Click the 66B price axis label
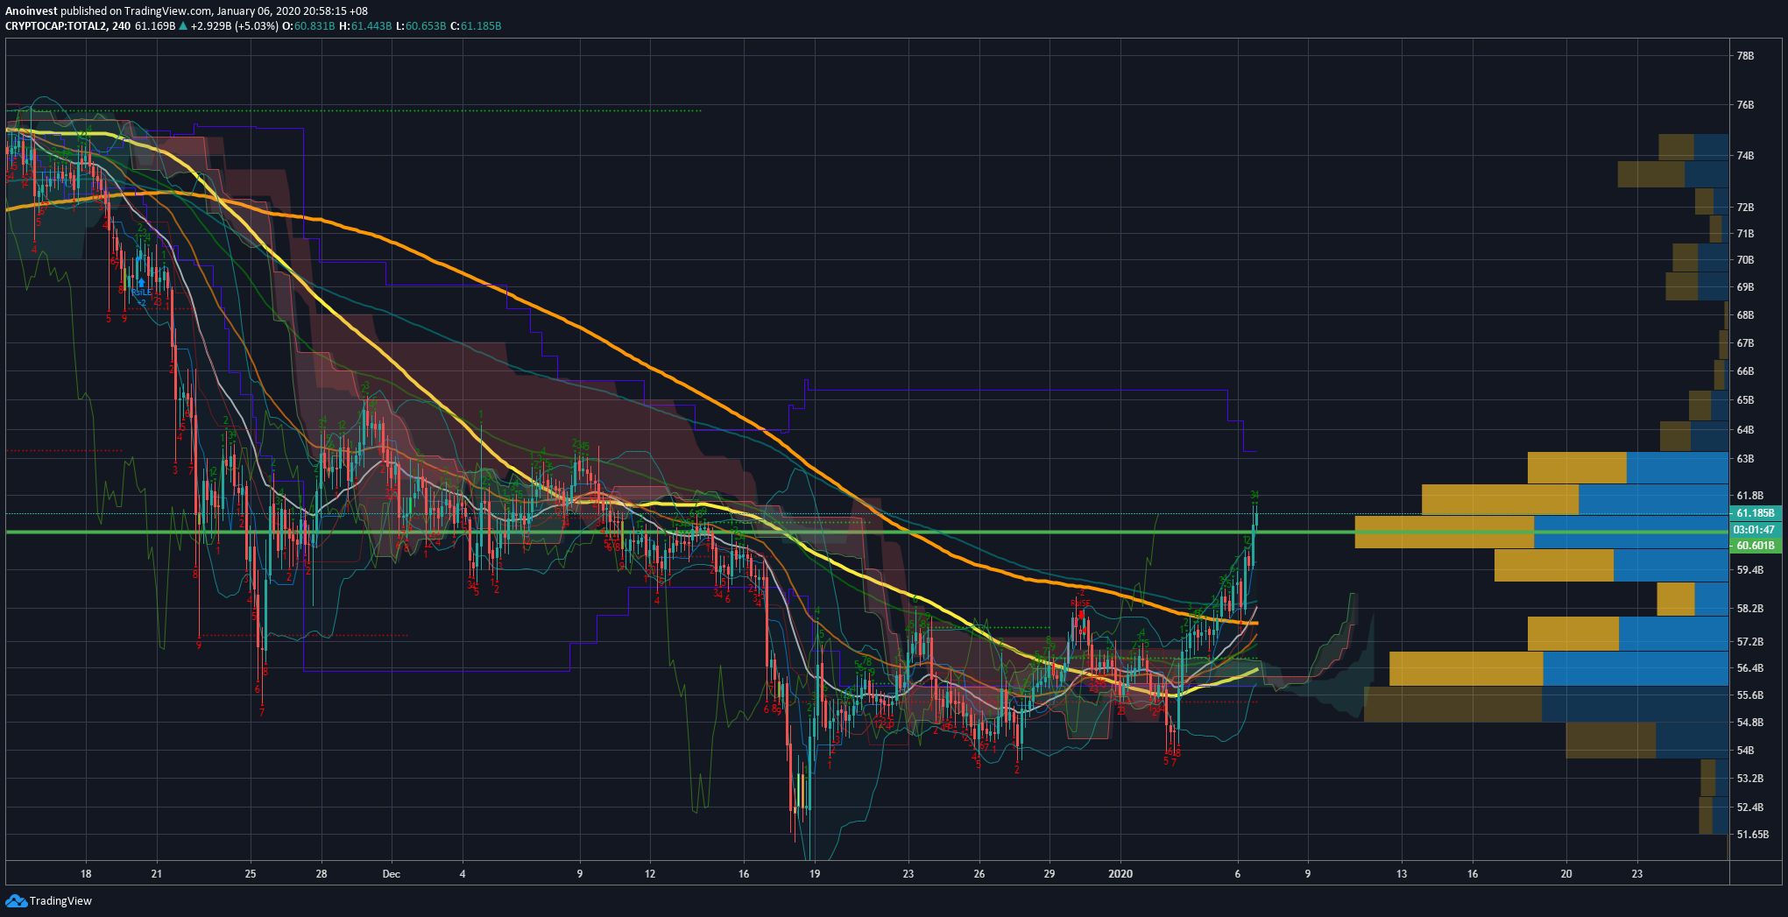 (1745, 371)
